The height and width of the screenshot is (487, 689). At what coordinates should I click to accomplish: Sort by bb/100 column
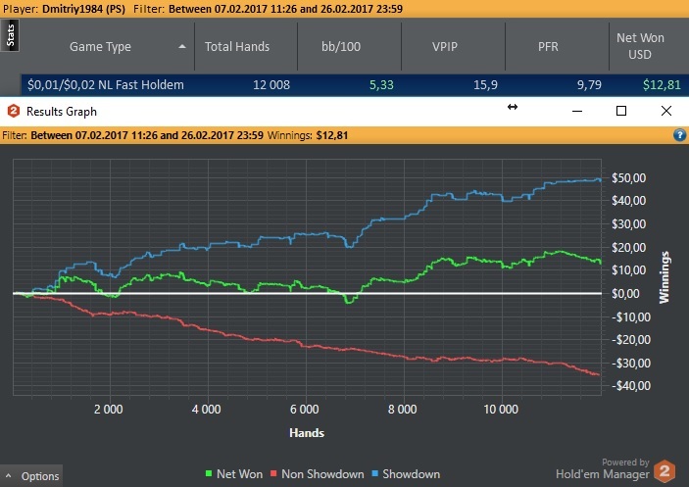341,47
